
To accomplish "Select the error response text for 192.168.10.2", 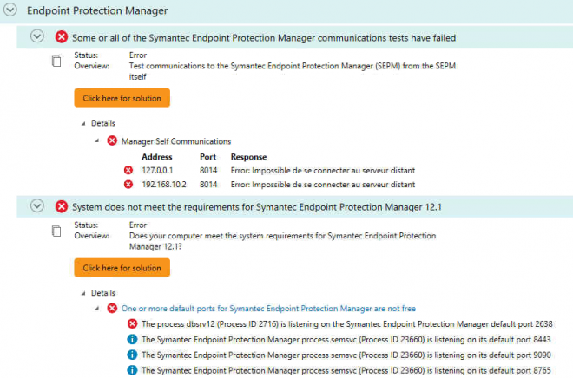I will [323, 185].
